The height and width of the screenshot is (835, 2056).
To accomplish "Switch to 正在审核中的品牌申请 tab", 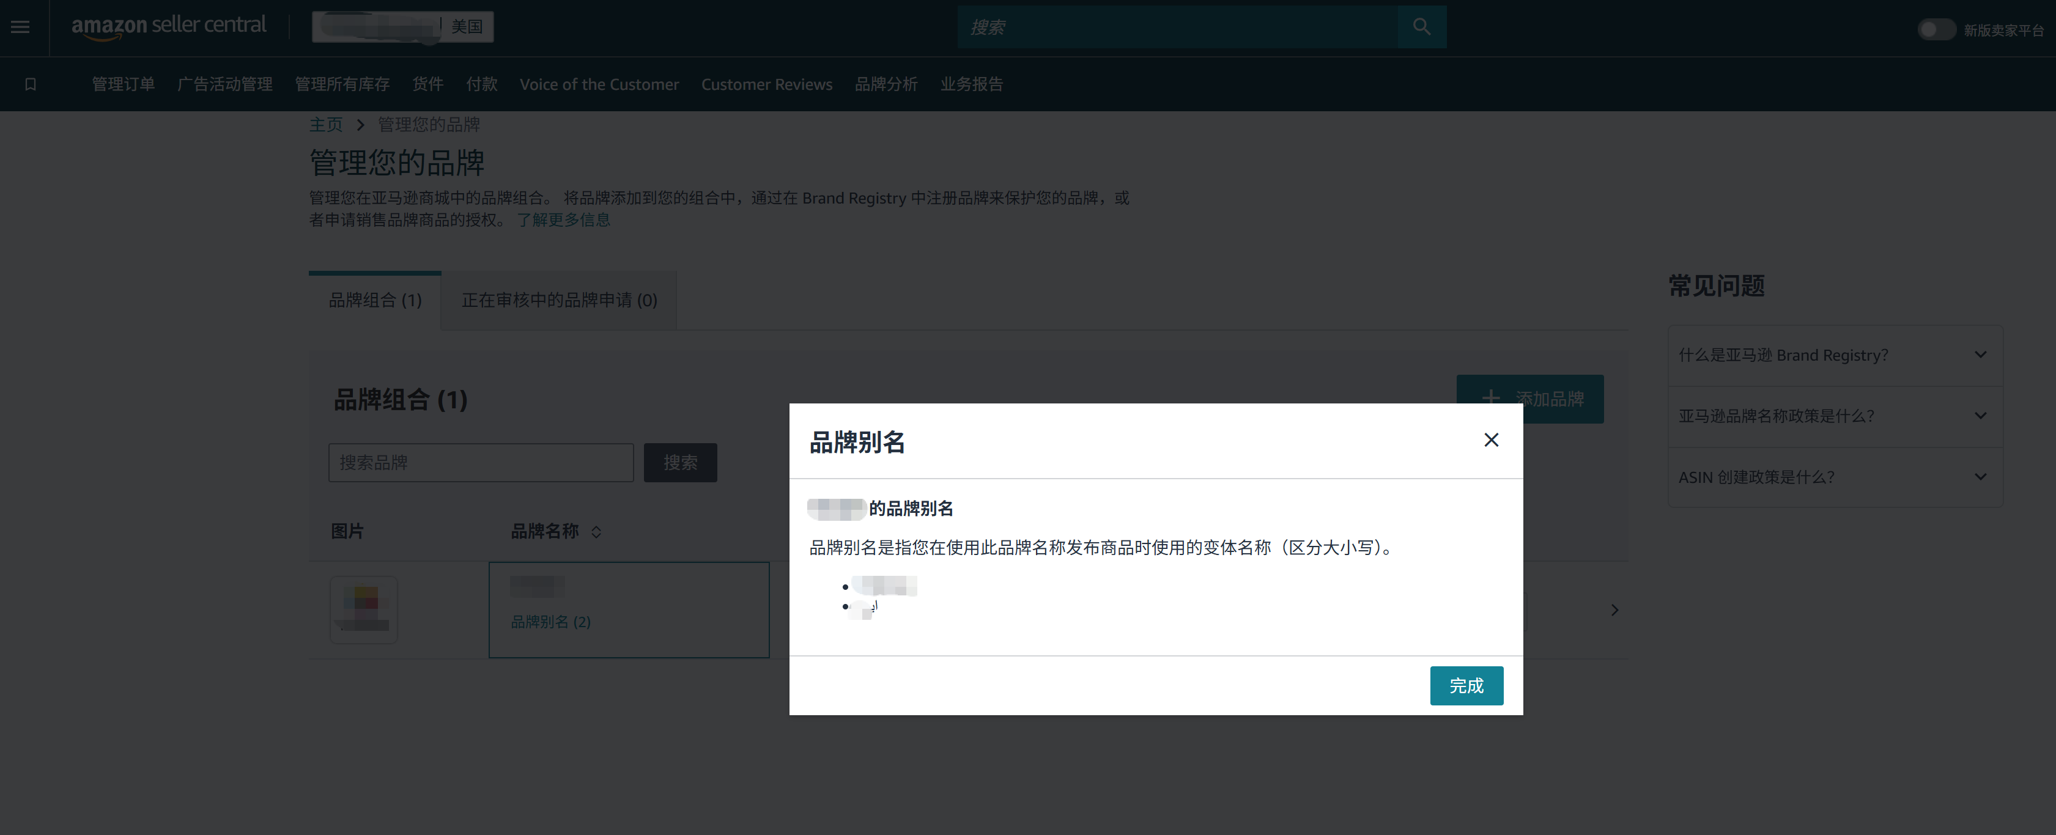I will 559,301.
